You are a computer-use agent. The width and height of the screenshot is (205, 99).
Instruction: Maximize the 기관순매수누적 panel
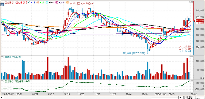(x=192, y=81)
